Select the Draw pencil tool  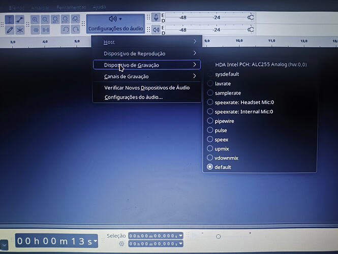pyautogui.click(x=10, y=30)
